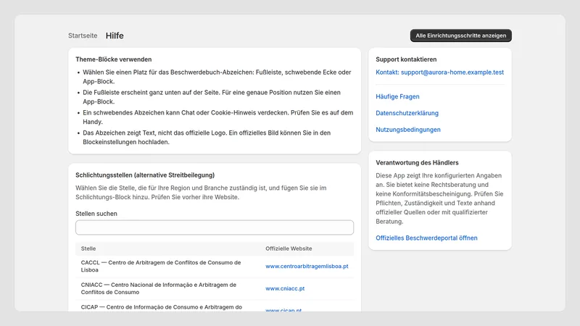Select CACCL arbitration centre row text
The image size is (580, 326).
point(161,266)
